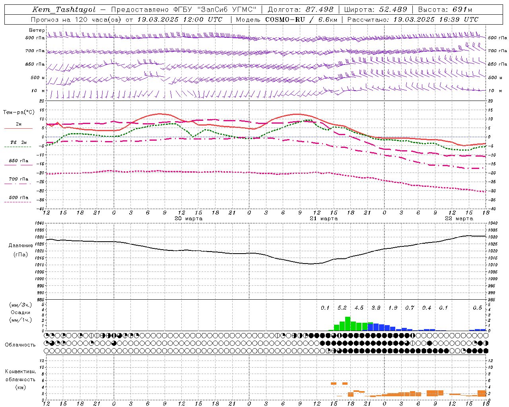The image size is (509, 407).
Task: Click the 'Высота: 691м' elevation text
Action: [x=445, y=10]
